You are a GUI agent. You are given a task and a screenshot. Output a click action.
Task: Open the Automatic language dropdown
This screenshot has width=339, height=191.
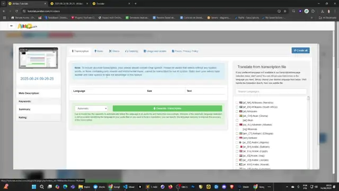pos(91,108)
